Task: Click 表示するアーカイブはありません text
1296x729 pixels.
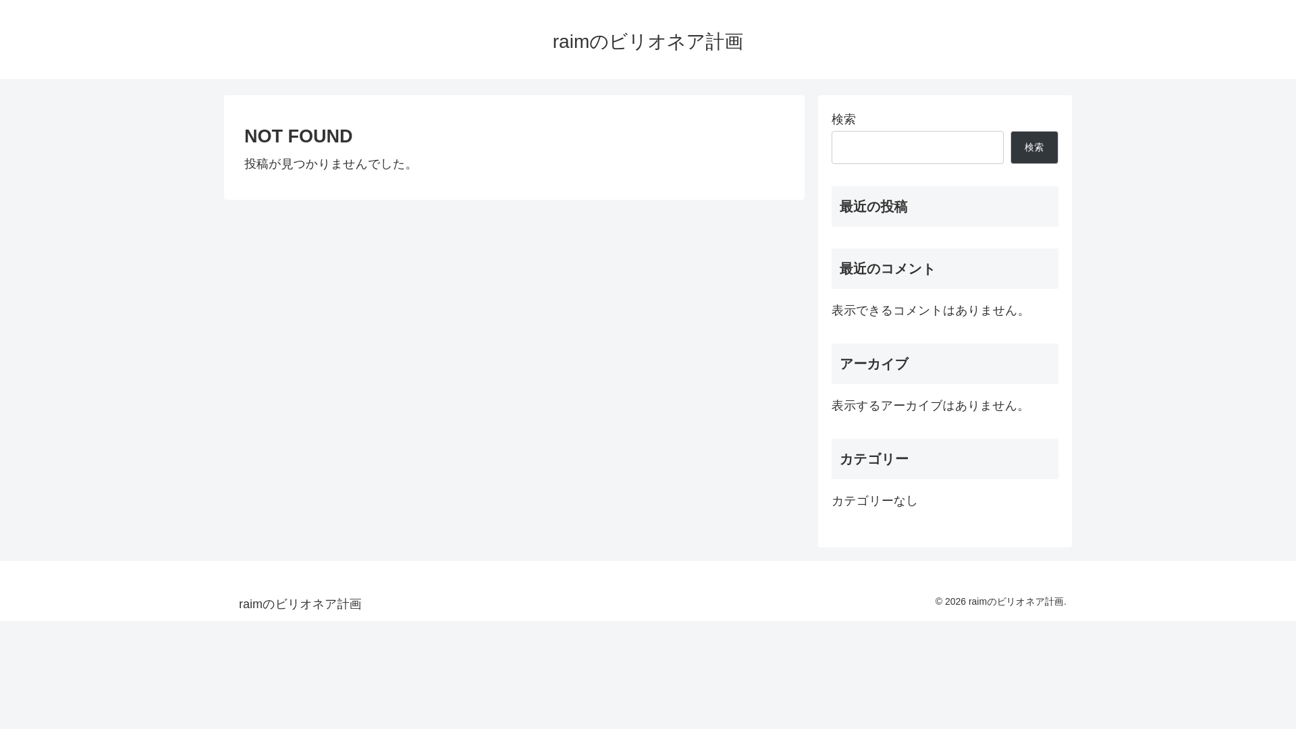Action: click(x=929, y=406)
